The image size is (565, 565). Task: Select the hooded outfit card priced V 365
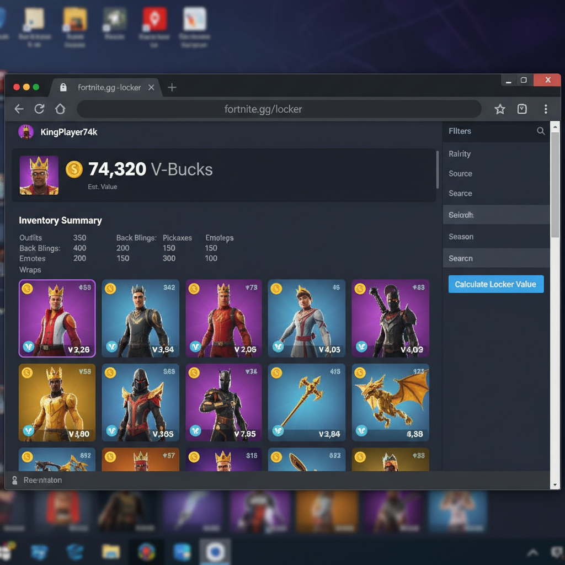pos(141,402)
